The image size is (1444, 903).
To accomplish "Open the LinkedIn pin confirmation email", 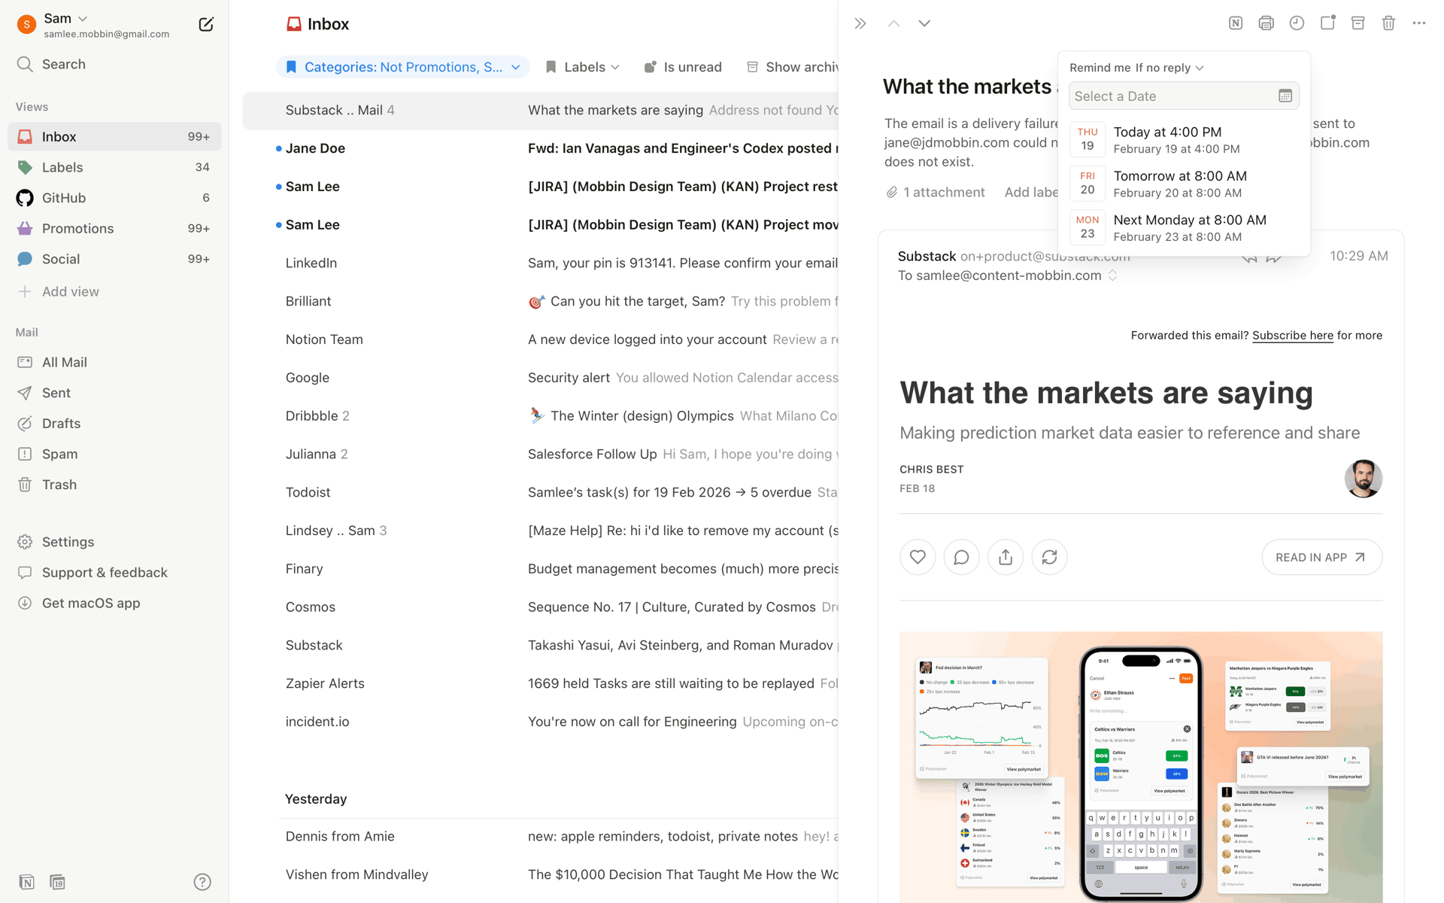I will (x=540, y=263).
